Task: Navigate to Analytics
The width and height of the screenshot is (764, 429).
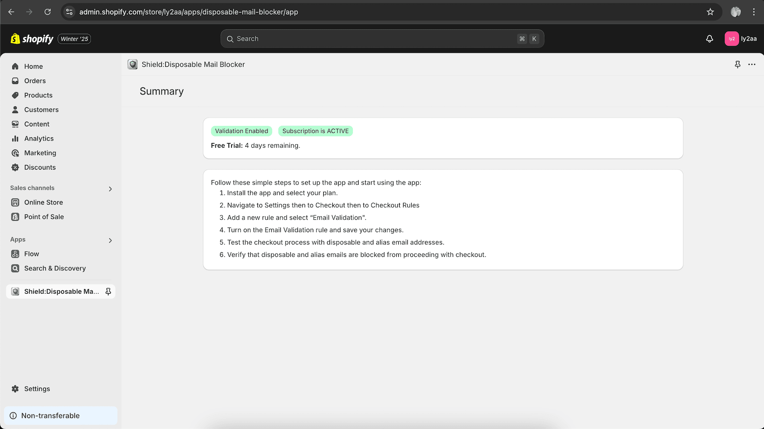Action: click(39, 139)
